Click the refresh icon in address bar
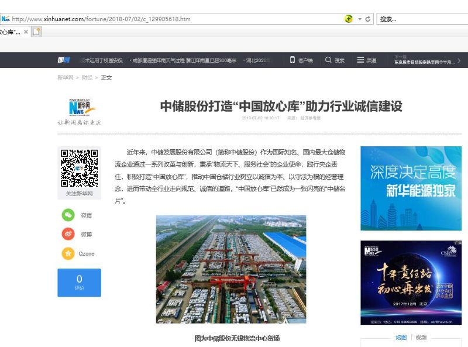The width and height of the screenshot is (468, 347). point(368,19)
